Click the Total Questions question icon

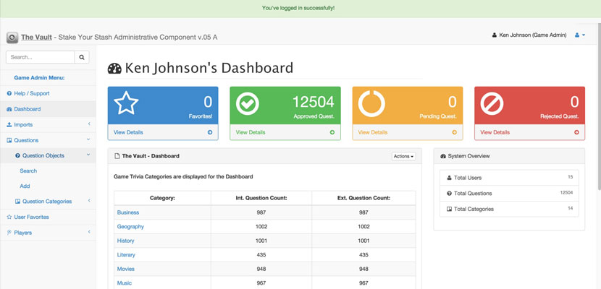pos(449,194)
